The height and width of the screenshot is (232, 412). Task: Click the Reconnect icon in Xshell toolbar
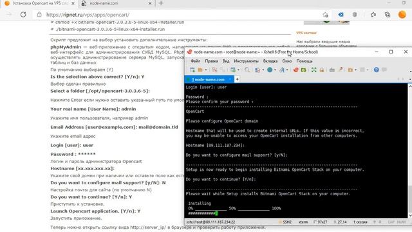tap(222, 70)
